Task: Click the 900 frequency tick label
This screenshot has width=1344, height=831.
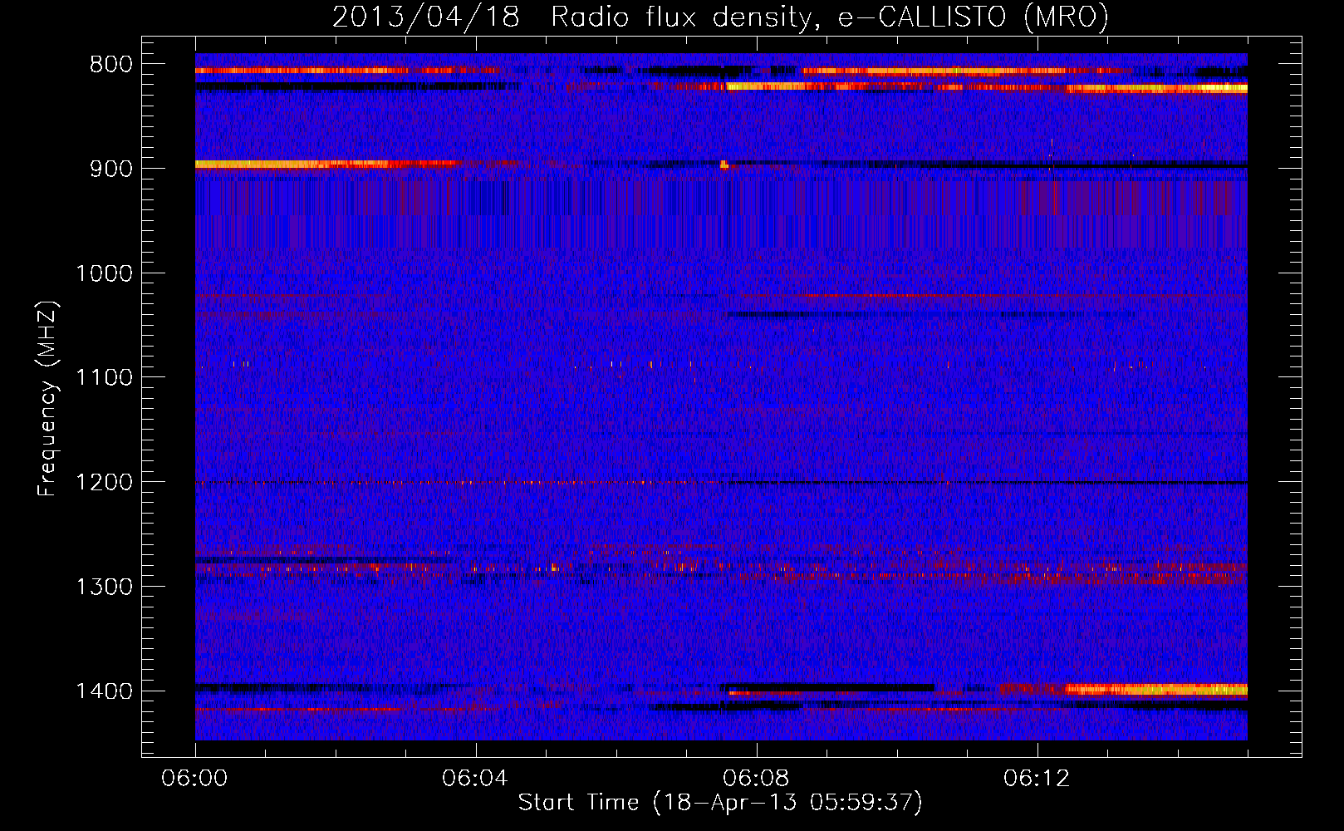Action: coord(110,169)
